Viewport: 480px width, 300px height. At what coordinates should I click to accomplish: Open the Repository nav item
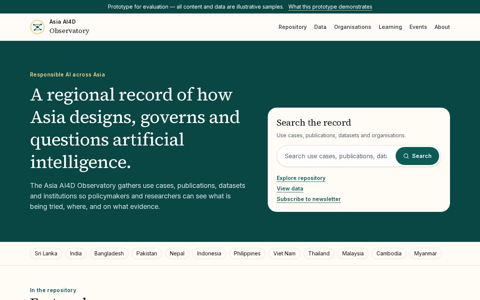(292, 27)
